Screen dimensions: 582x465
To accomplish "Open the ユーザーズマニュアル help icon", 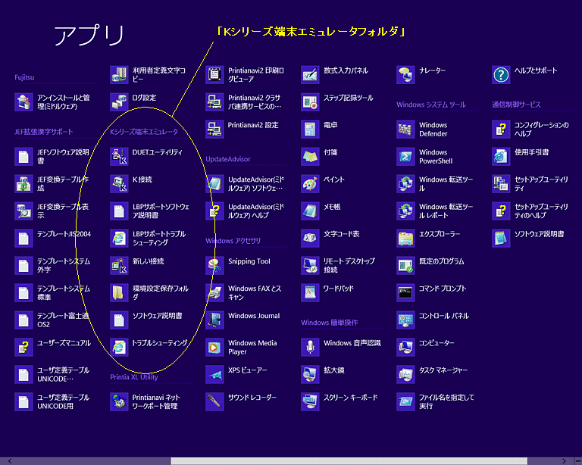I will (x=23, y=347).
